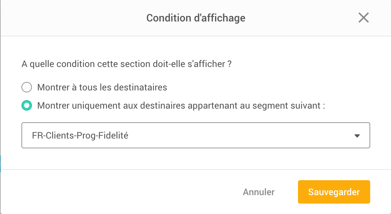Click the green filled radio circle
Image resolution: width=391 pixels, height=214 pixels.
[26, 106]
